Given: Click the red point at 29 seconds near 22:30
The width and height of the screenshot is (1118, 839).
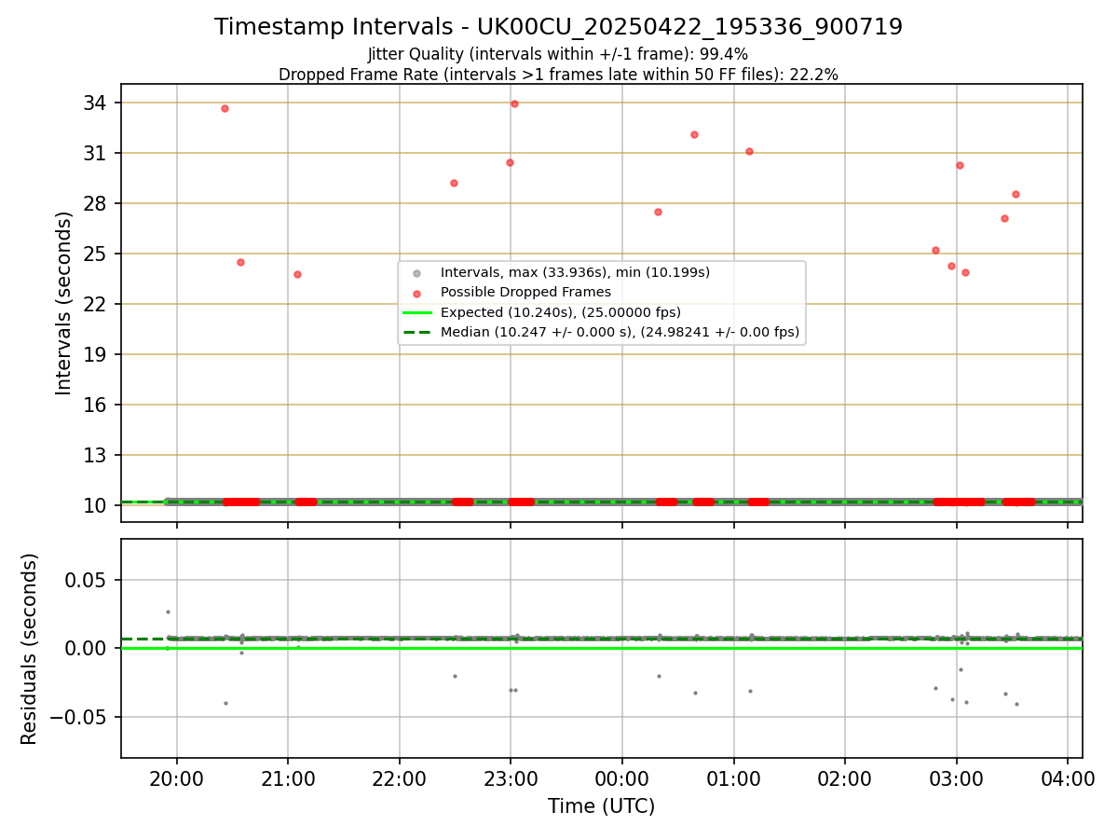Looking at the screenshot, I should (454, 183).
